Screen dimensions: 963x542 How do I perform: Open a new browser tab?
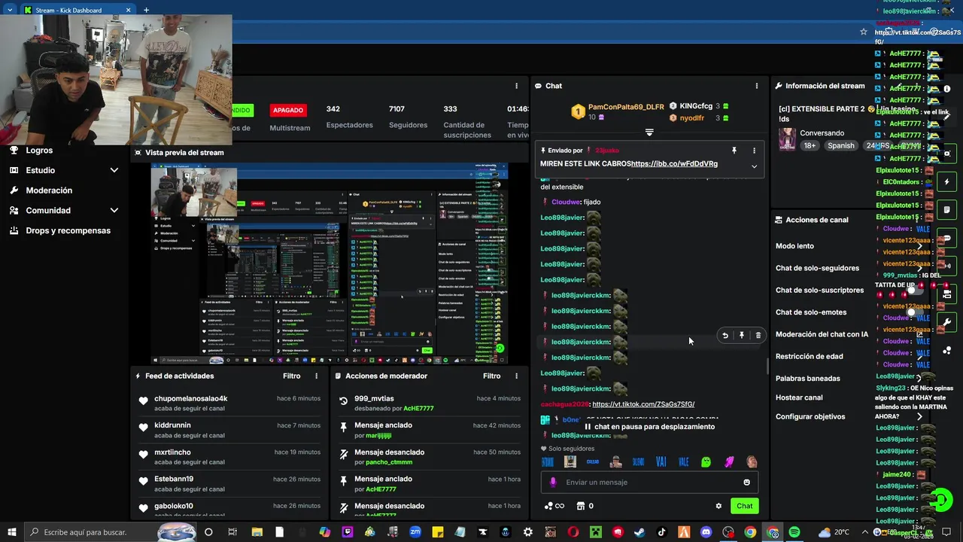point(146,10)
